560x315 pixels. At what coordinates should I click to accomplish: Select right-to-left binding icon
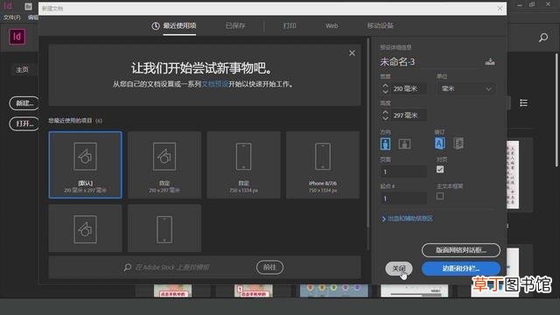tap(458, 143)
